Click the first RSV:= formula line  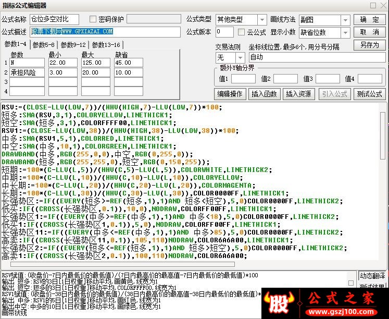pyautogui.click(x=112, y=107)
